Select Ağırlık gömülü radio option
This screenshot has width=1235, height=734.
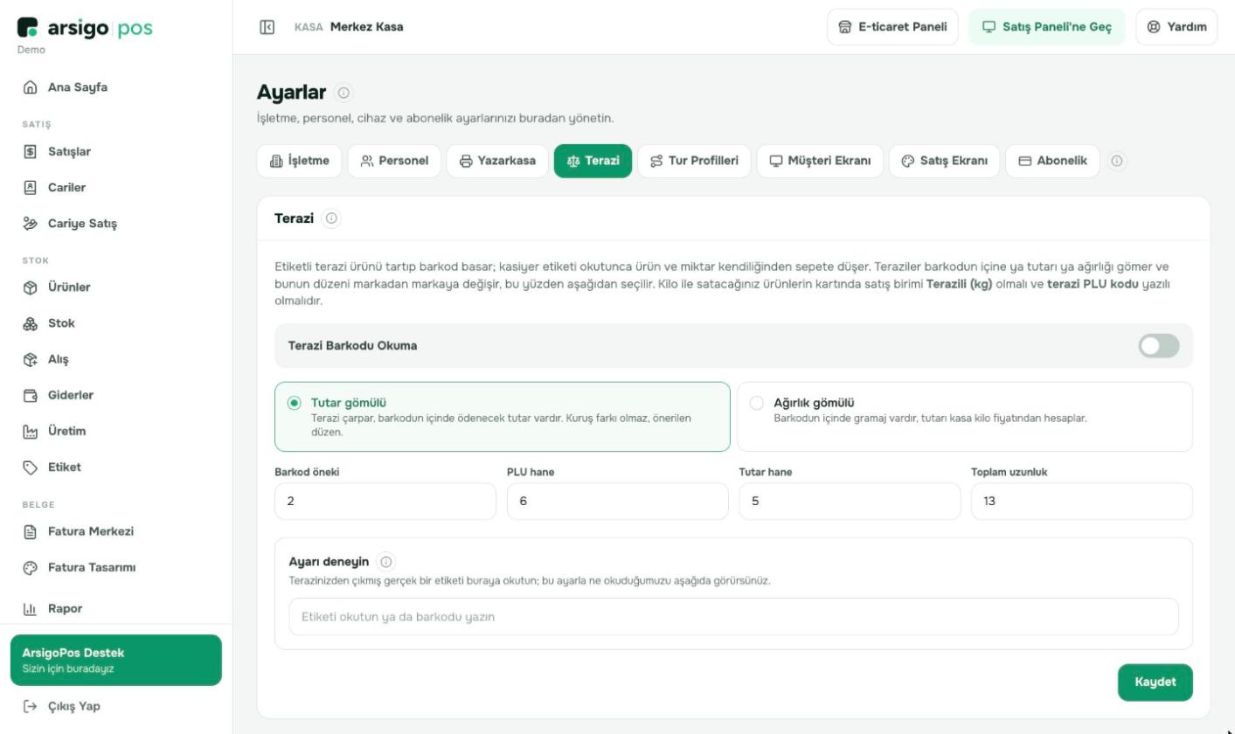(965, 417)
